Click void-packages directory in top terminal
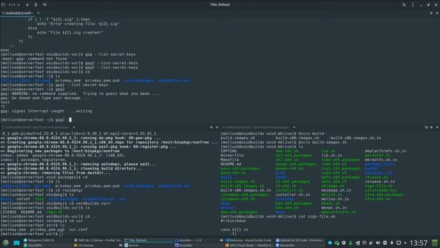Image resolution: width=440 pixels, height=248 pixels. (x=139, y=81)
